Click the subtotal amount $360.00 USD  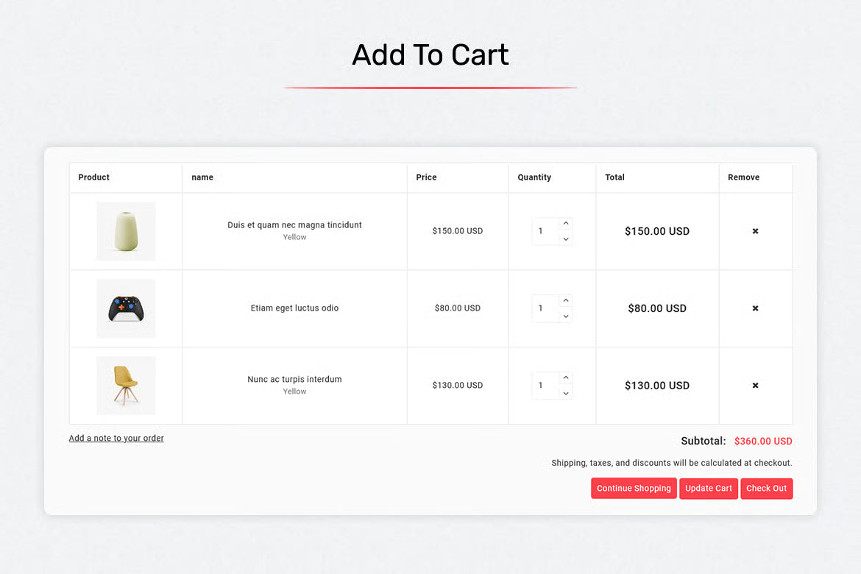[763, 441]
